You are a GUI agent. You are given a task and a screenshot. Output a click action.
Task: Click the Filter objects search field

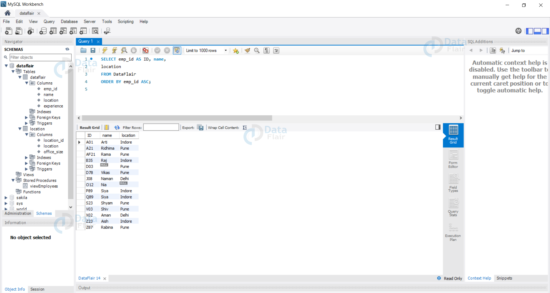[40, 57]
